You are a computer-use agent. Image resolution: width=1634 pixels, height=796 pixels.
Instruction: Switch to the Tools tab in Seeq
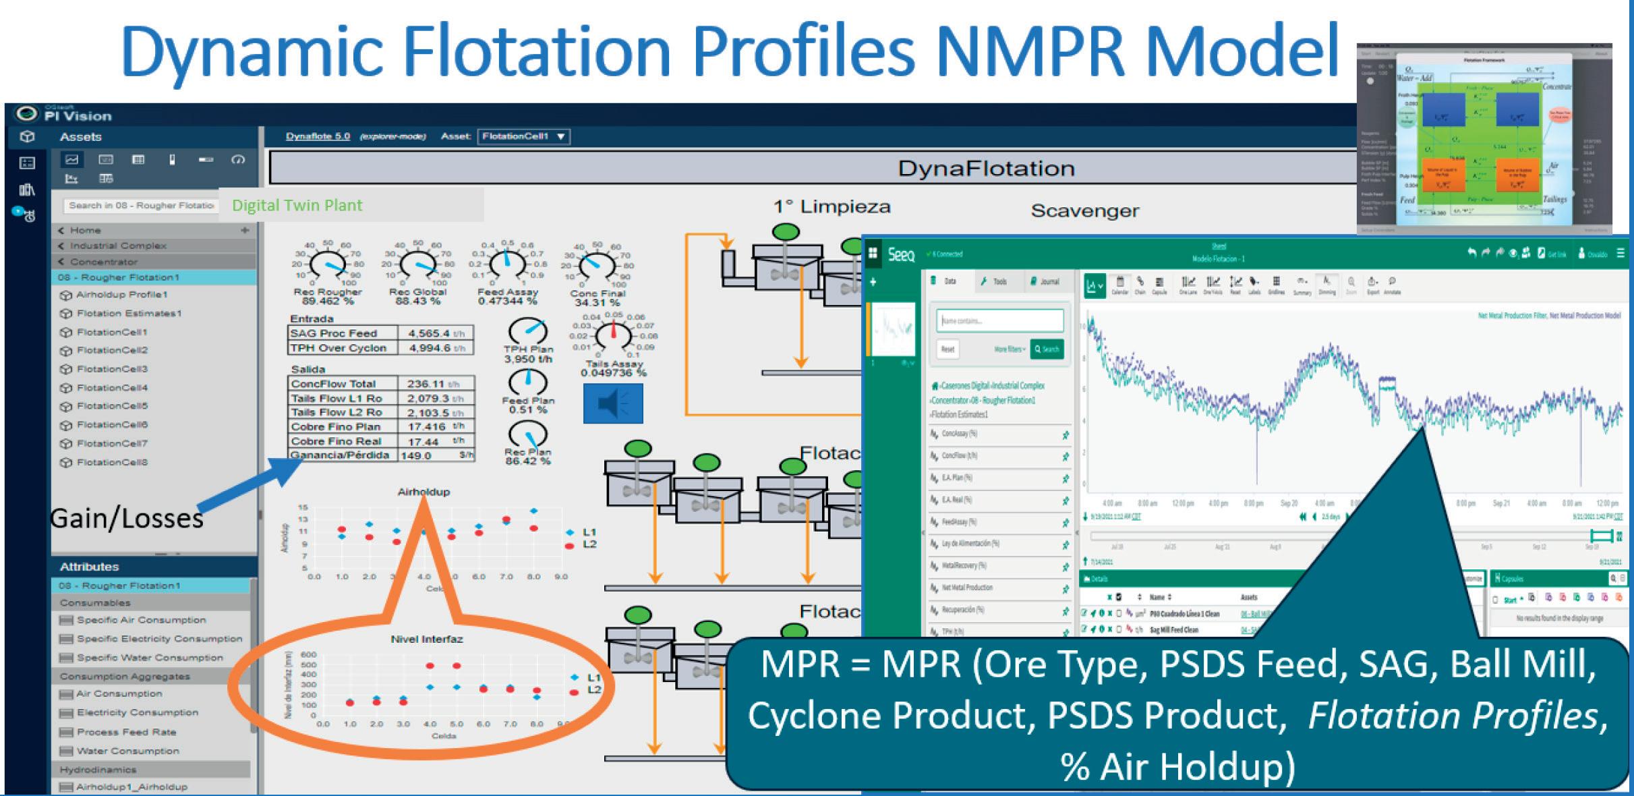(x=993, y=281)
